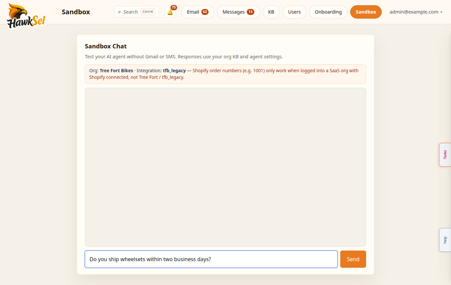The width and height of the screenshot is (451, 285).
Task: Click the Shopify order numbers warning text
Action: (x=224, y=74)
